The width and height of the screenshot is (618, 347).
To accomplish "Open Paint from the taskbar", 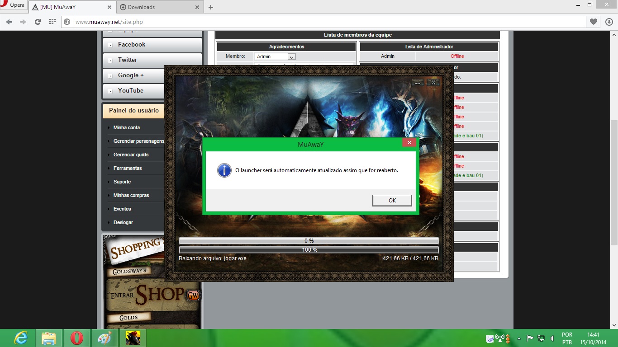I will (105, 338).
